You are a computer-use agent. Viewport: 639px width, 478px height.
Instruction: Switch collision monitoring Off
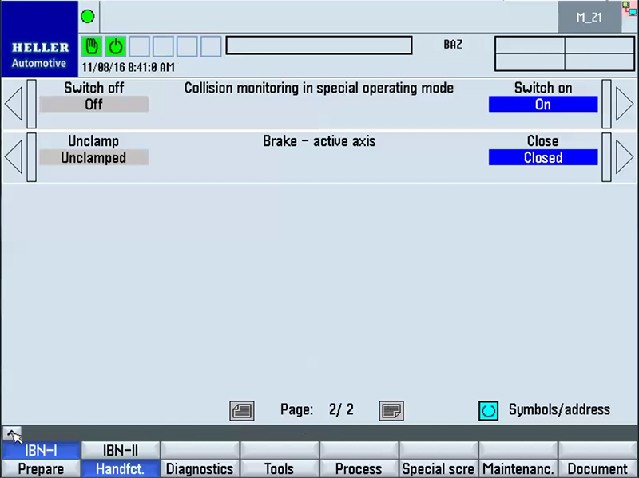[94, 105]
